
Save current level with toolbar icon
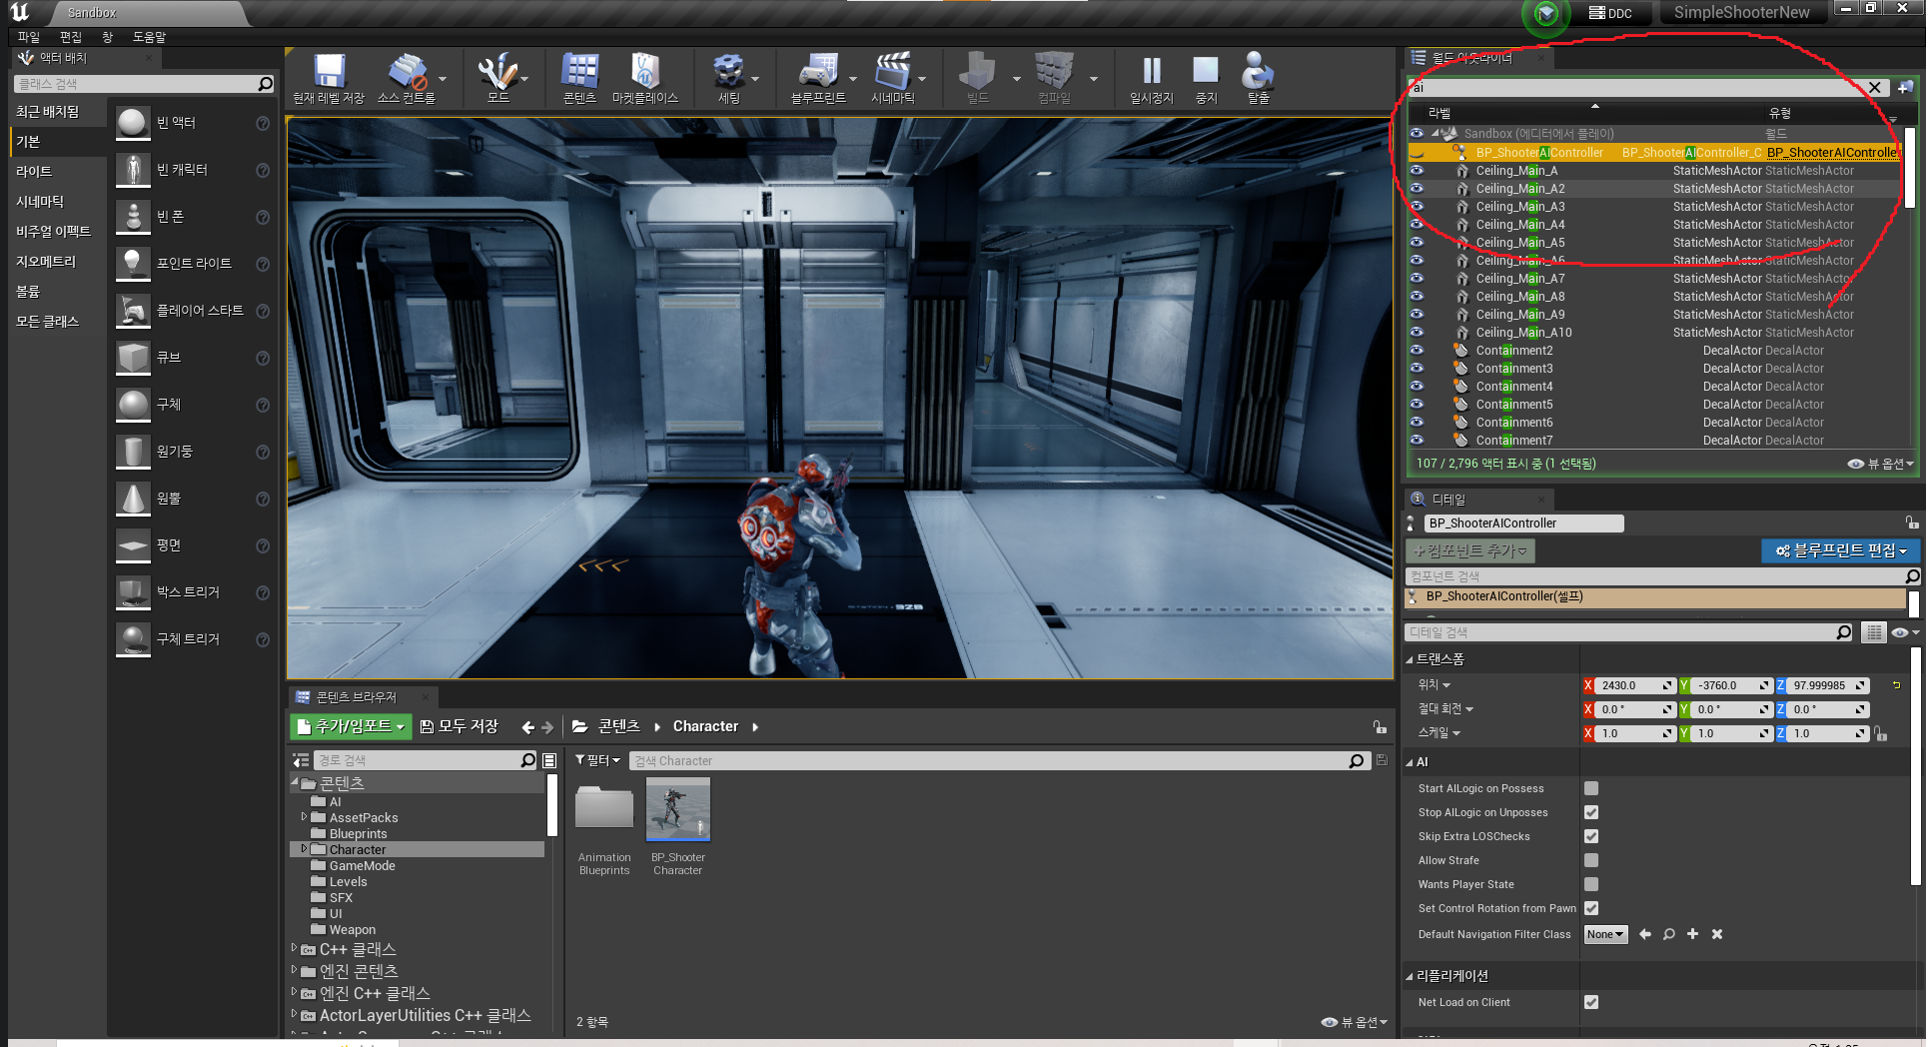[x=329, y=72]
